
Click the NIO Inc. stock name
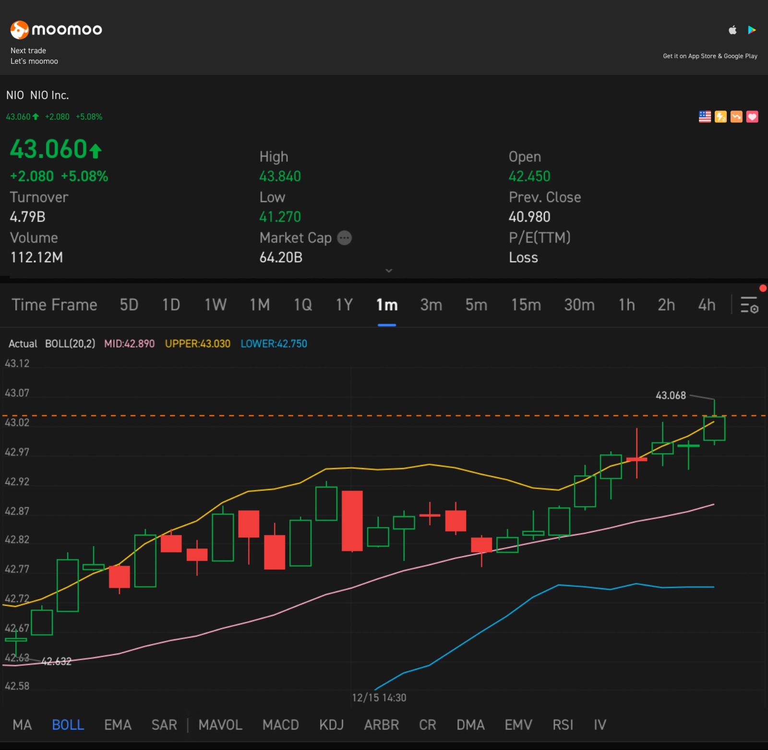49,95
